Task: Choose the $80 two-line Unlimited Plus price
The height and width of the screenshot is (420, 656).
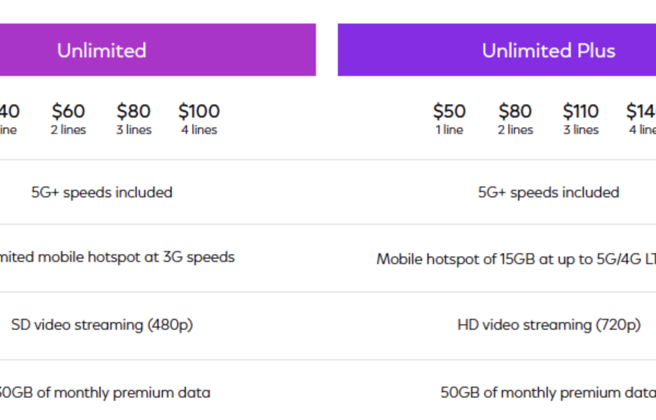Action: pyautogui.click(x=515, y=111)
